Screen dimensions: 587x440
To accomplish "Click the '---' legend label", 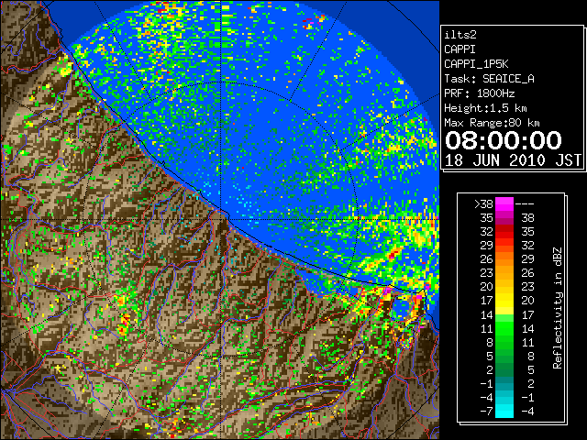I will tap(525, 204).
